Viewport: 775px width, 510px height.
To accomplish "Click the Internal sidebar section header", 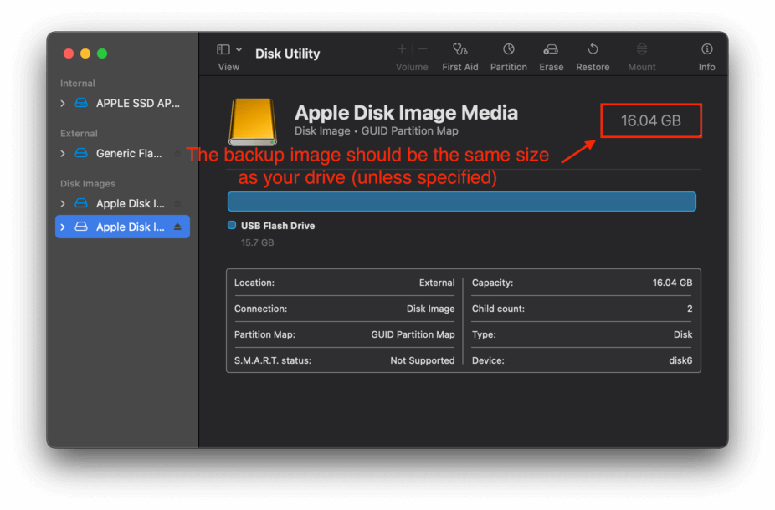I will pyautogui.click(x=78, y=83).
